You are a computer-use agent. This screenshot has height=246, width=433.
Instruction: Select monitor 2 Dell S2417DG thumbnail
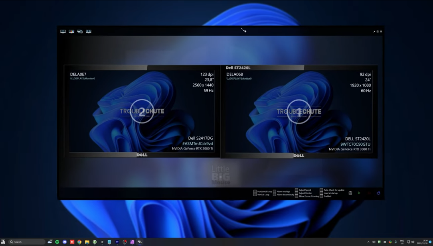click(142, 111)
